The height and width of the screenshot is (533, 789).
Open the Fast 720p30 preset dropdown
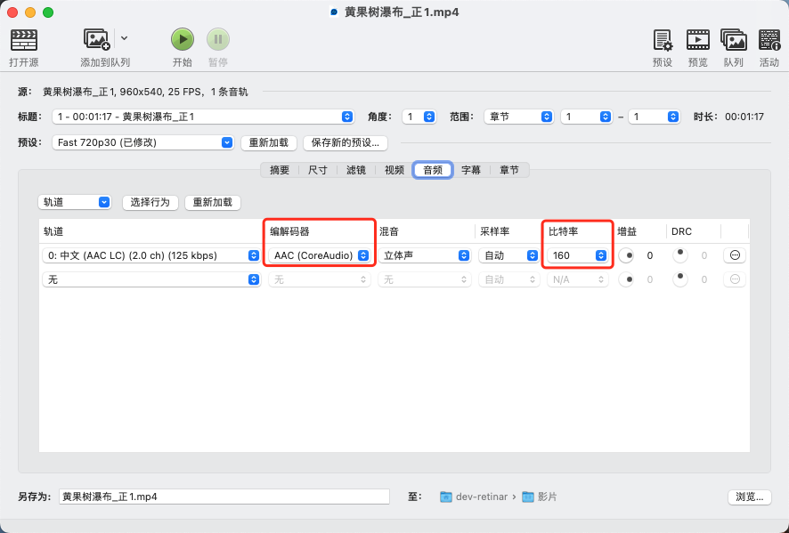point(142,143)
